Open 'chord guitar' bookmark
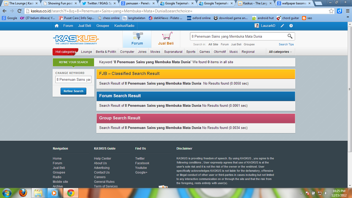This screenshot has height=198, width=352. tap(288, 18)
